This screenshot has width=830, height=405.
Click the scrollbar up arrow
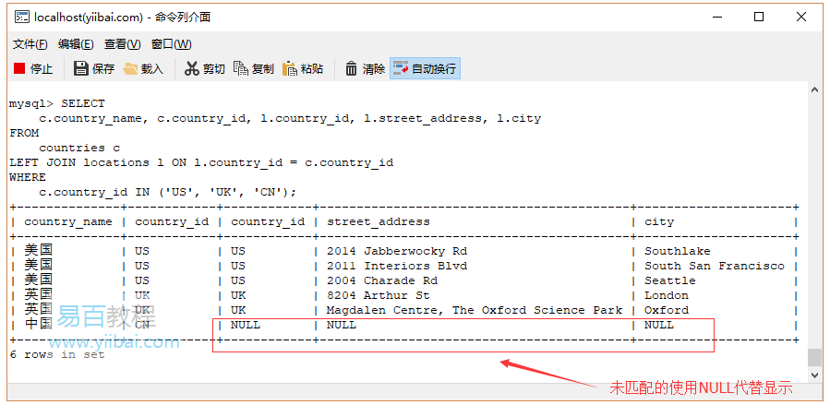coord(813,90)
